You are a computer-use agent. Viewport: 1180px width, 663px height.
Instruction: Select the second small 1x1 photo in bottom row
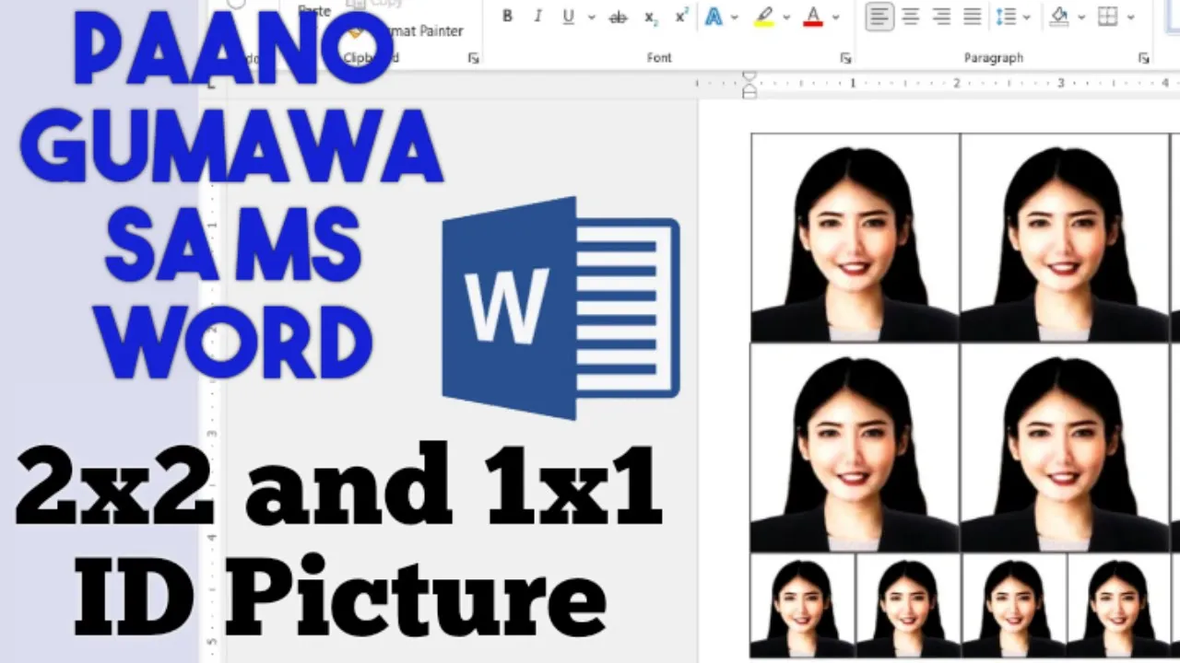tap(909, 605)
